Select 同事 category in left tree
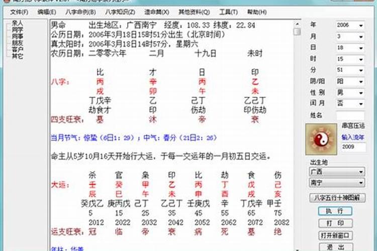 tap(17, 36)
